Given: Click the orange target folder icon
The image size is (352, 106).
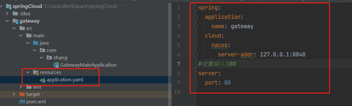Looking at the screenshot, I should [22, 94].
